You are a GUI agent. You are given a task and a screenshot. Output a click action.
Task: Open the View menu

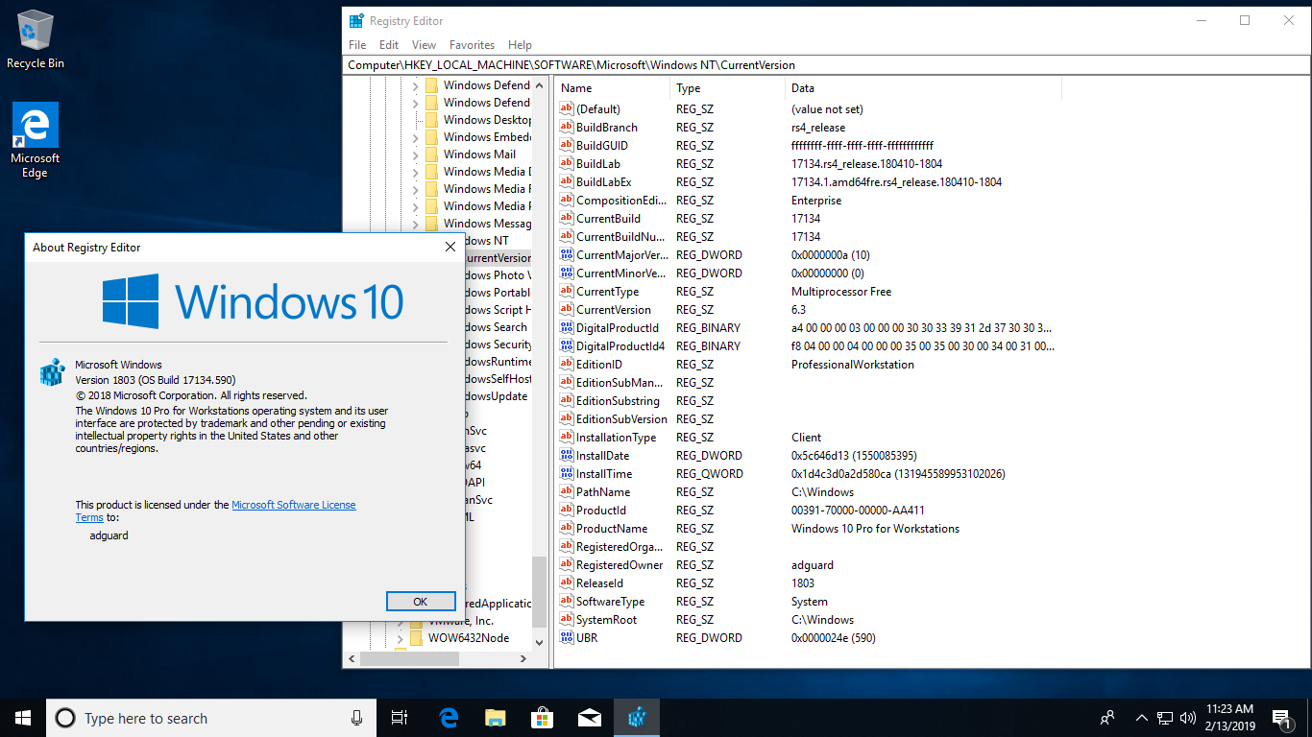(x=424, y=45)
